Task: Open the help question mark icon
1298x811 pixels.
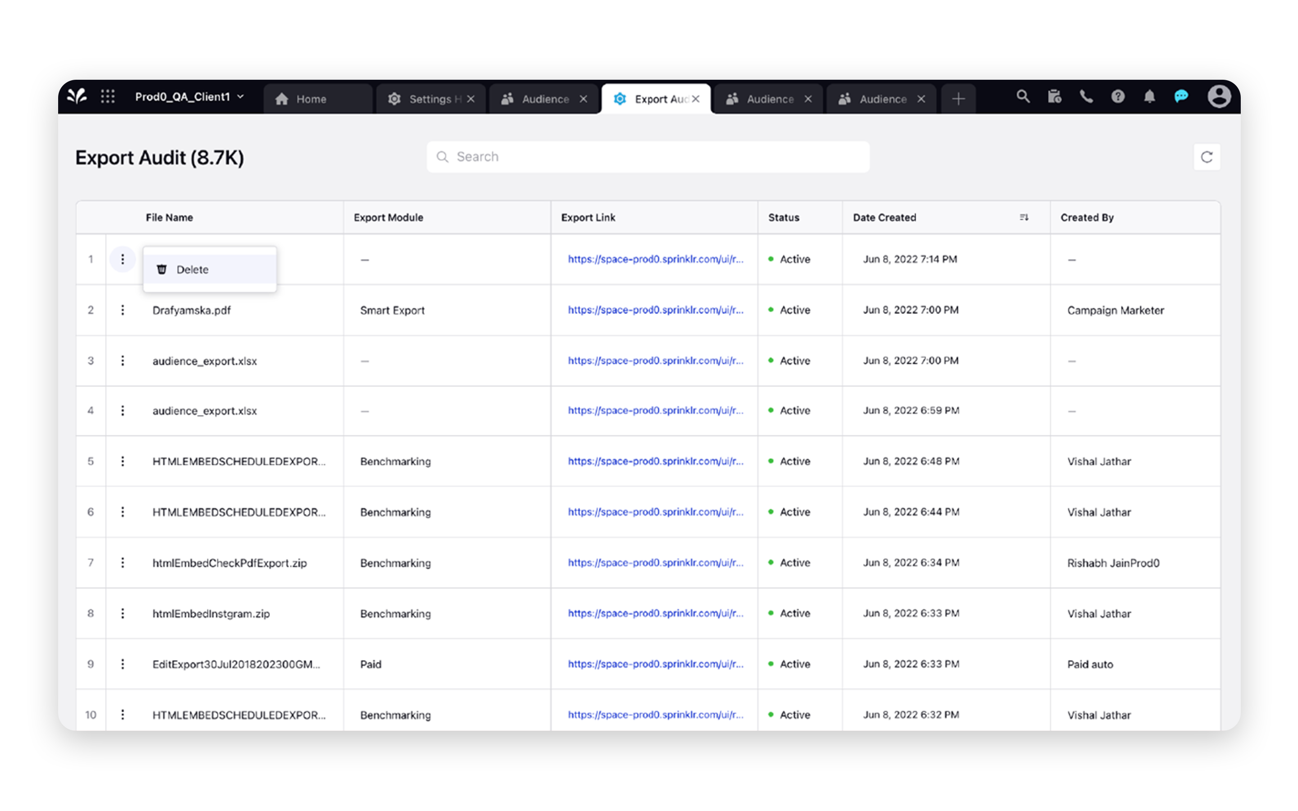Action: click(x=1118, y=97)
